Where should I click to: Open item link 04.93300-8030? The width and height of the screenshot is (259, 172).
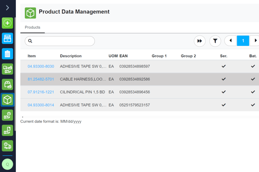tap(41, 66)
